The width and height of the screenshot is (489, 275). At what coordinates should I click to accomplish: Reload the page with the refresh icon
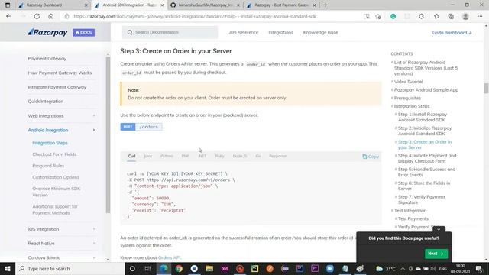point(37,16)
